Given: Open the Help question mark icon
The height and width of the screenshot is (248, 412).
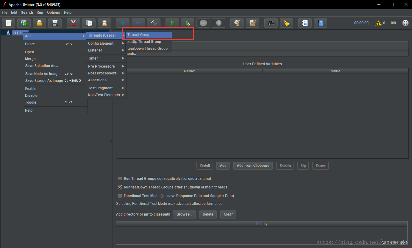Looking at the screenshot, I should click(320, 23).
